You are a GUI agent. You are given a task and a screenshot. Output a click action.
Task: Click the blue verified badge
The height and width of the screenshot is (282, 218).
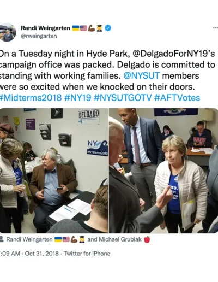[108, 28]
